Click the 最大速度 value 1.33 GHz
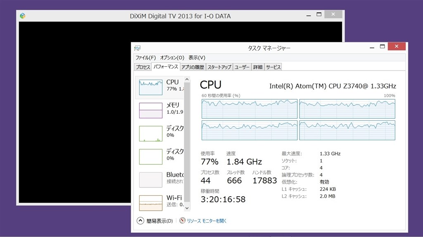 tap(330, 154)
